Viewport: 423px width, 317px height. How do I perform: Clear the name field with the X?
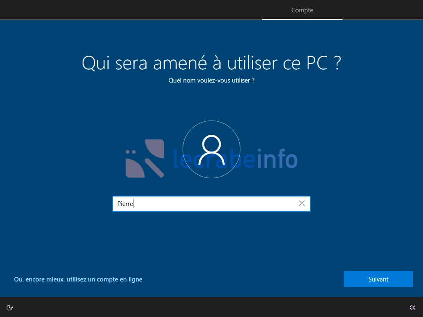302,203
